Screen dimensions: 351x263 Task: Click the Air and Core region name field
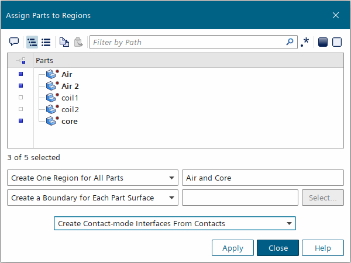click(263, 178)
